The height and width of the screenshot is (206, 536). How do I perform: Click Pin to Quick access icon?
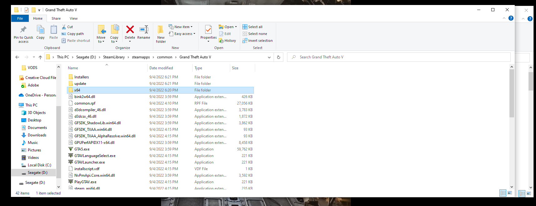[23, 30]
